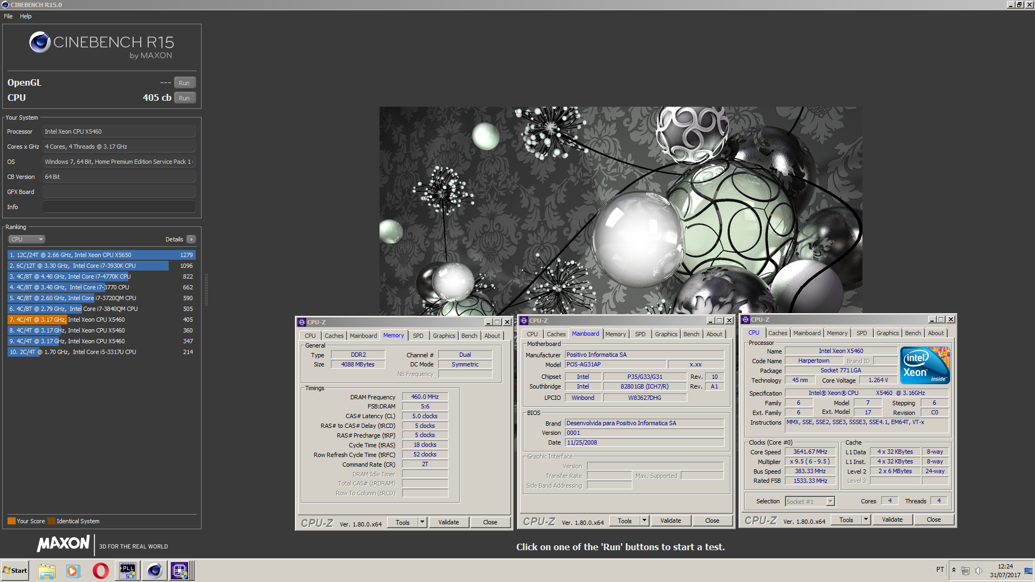Click the panel resize grip handle
Viewport: 1035px width, 582px height.
206,289
